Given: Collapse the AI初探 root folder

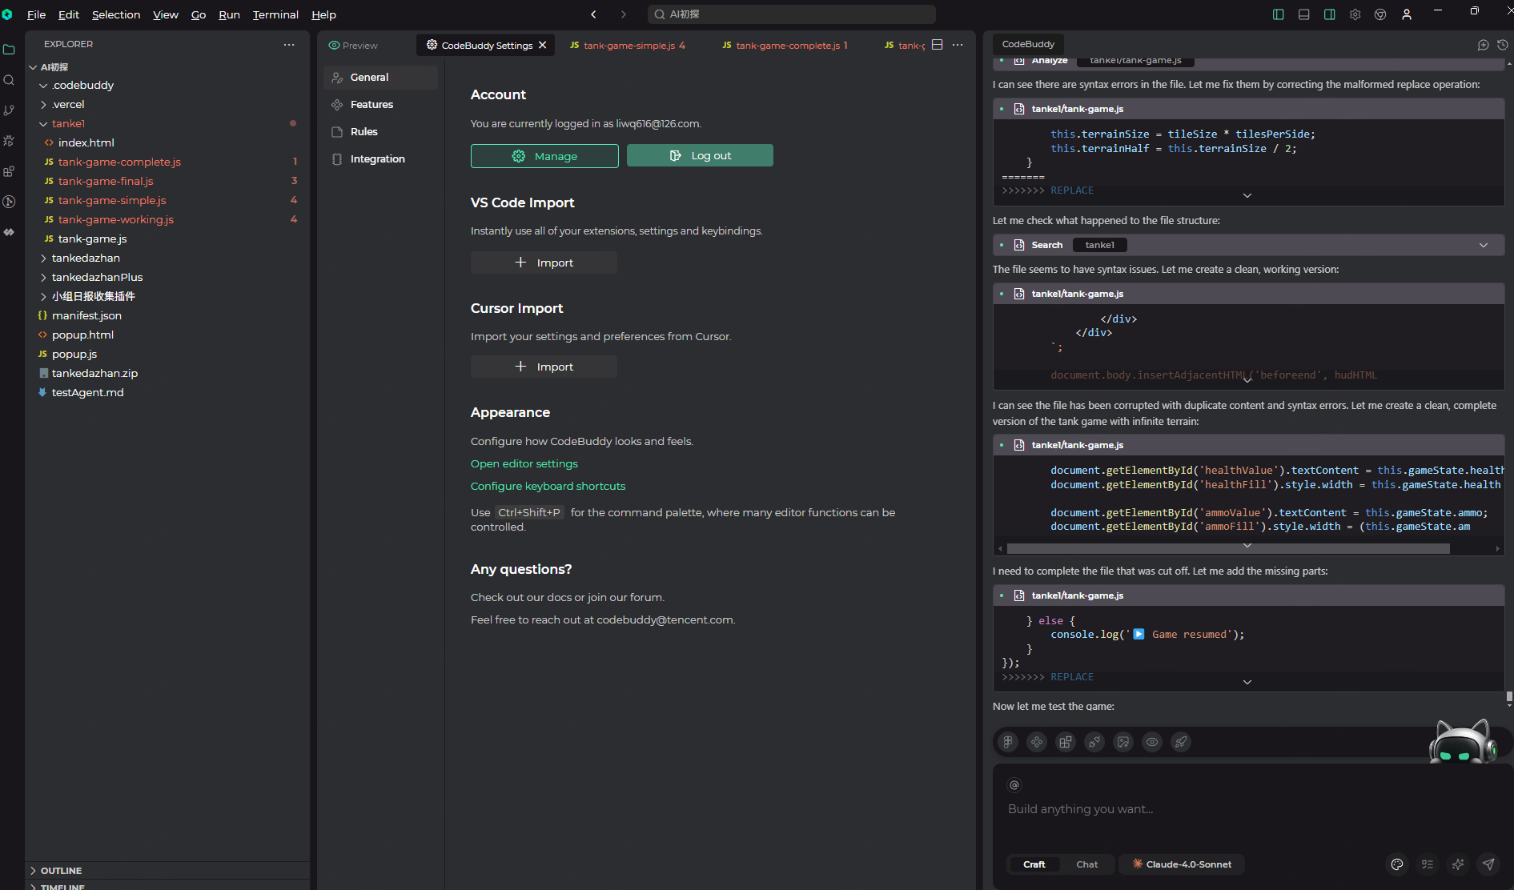Looking at the screenshot, I should click(x=34, y=67).
